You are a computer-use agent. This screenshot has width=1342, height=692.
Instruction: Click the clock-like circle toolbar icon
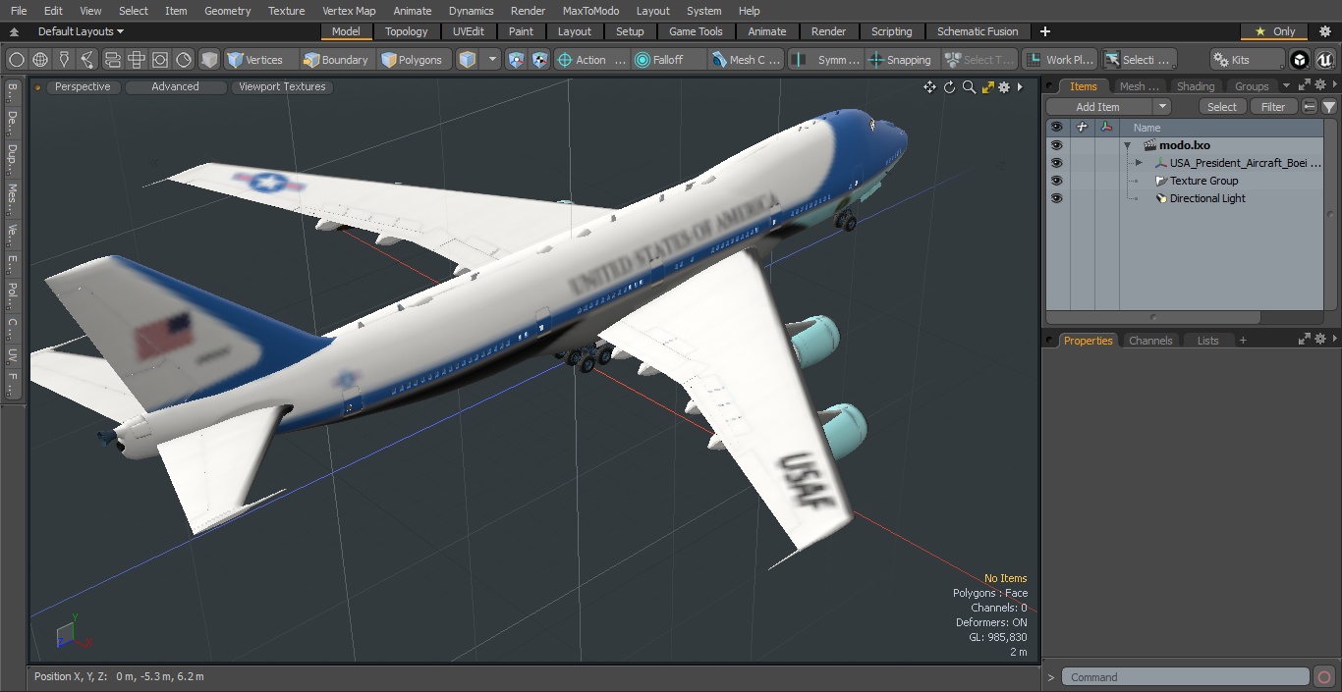point(184,60)
